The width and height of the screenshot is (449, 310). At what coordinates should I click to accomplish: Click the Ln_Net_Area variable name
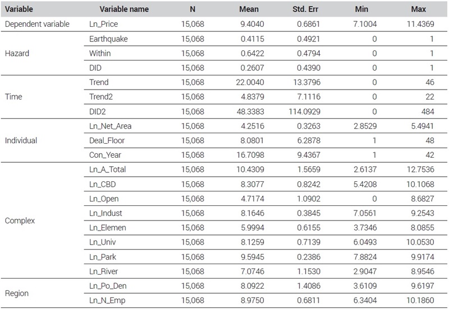click(x=110, y=126)
